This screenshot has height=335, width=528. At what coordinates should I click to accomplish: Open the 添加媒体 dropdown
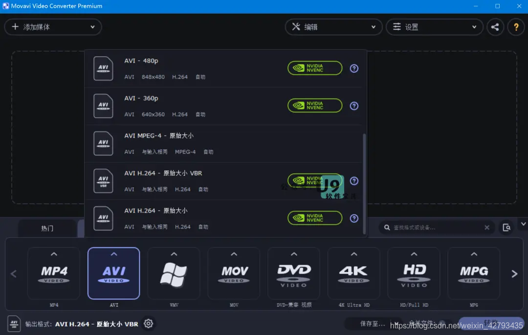53,27
